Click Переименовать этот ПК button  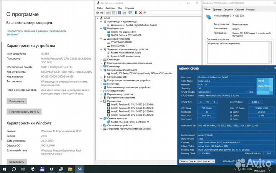[x=24, y=112]
